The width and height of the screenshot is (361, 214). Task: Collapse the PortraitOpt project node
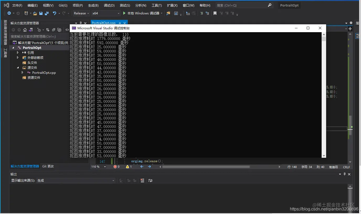(x=13, y=48)
